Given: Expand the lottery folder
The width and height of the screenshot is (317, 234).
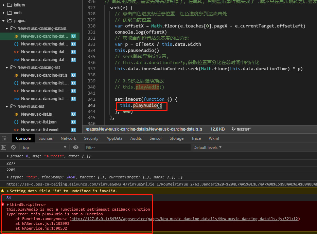Looking at the screenshot, I should [3, 5].
